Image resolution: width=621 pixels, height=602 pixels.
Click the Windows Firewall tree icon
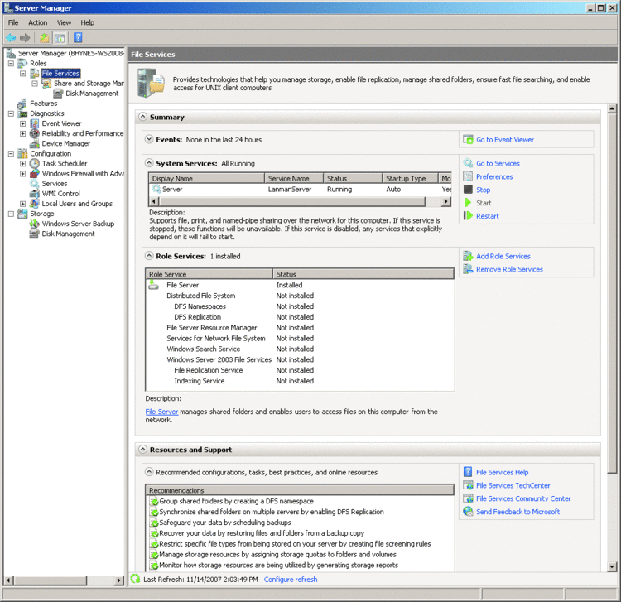pos(35,174)
